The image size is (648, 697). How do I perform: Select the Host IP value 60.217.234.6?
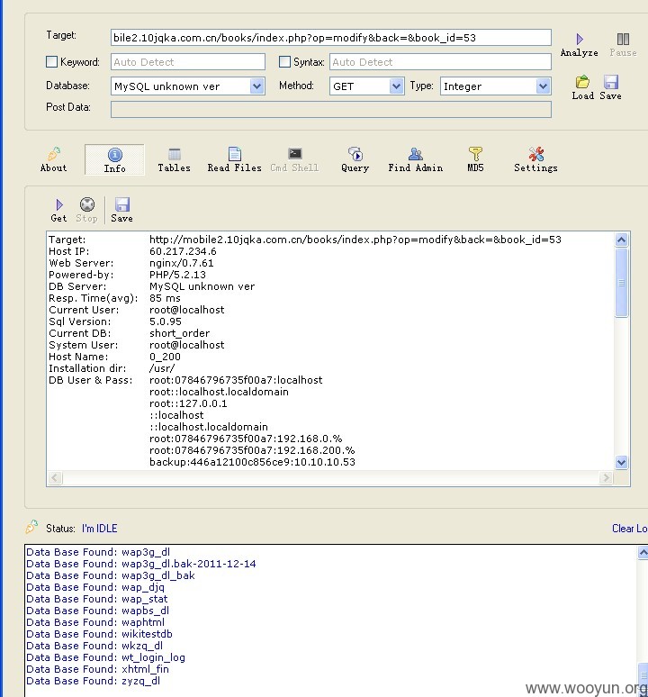point(183,251)
